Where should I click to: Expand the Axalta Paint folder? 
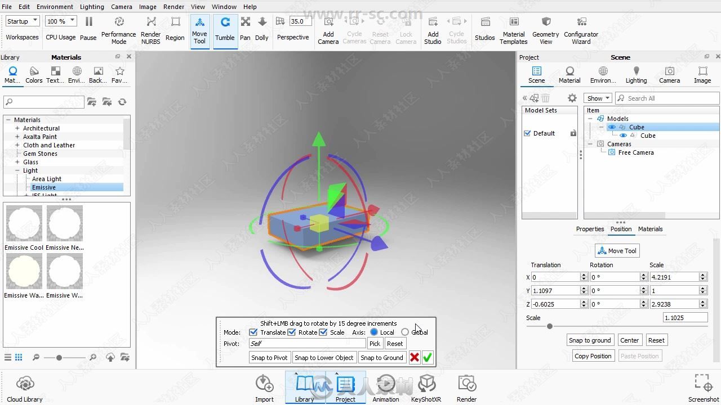pyautogui.click(x=17, y=137)
